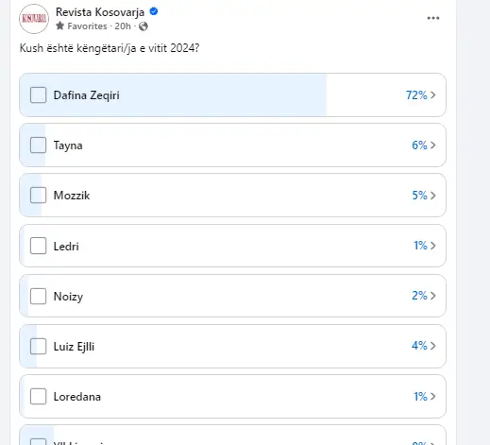This screenshot has height=445, width=490.
Task: Click the public globe audience icon
Action: coord(144,26)
